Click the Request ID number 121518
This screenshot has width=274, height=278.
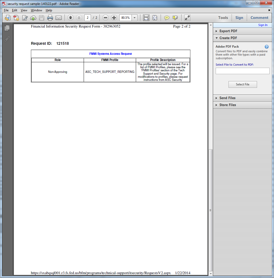[x=62, y=44]
